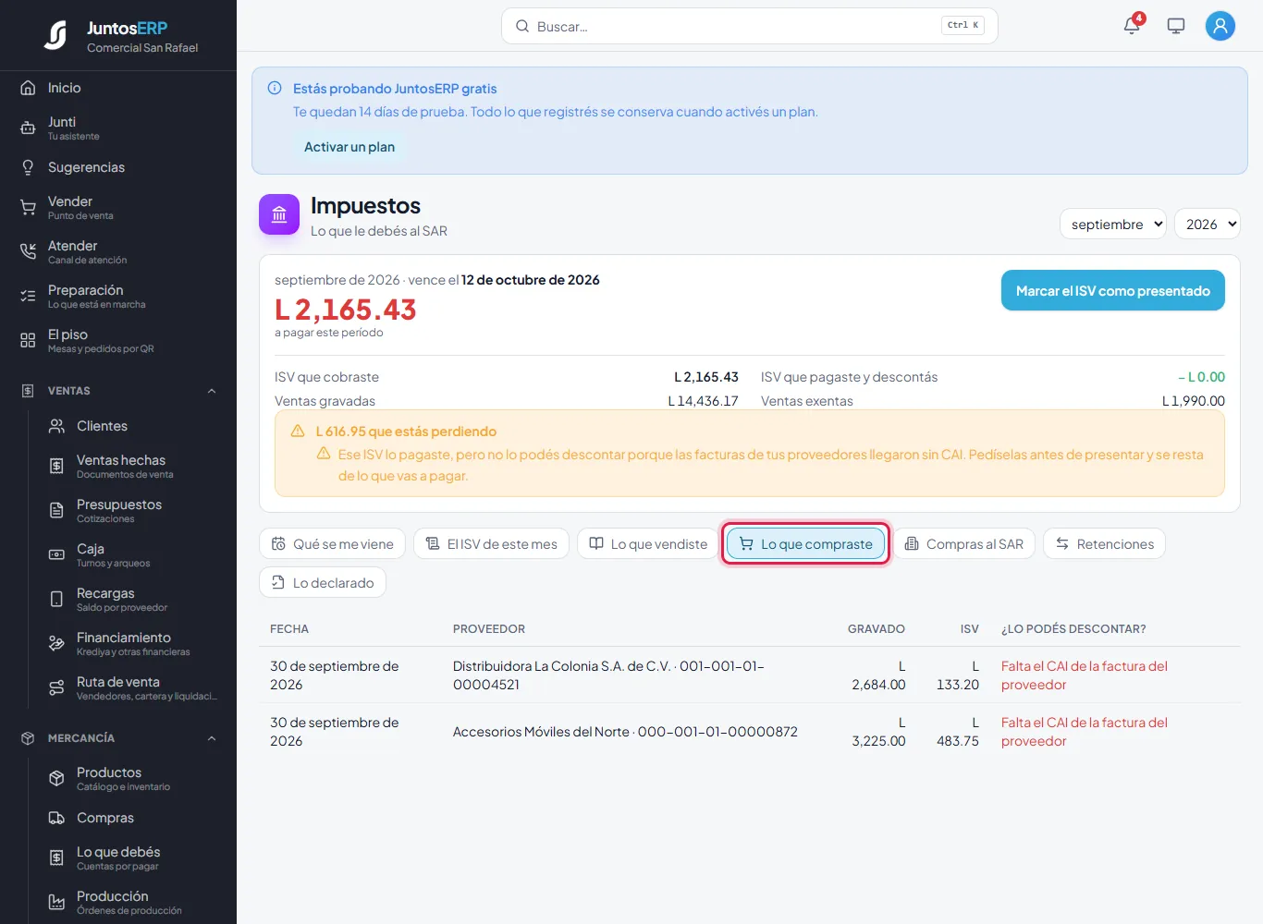Click the El piso grid icon
Image resolution: width=1263 pixels, height=924 pixels.
28,341
